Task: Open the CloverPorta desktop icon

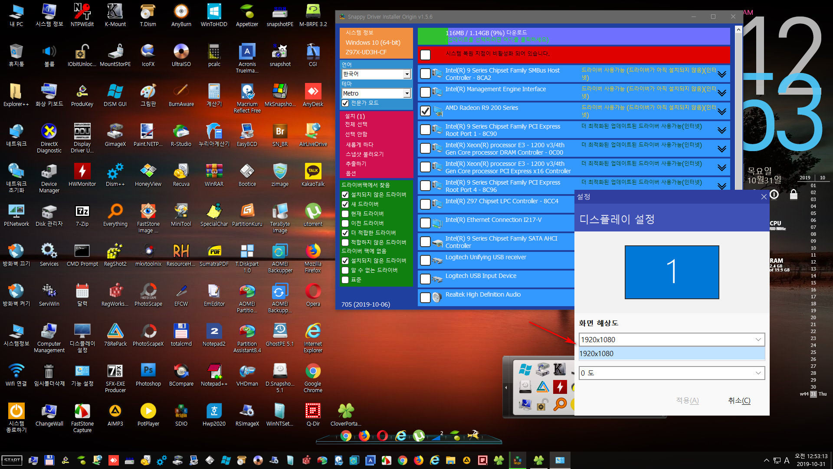Action: click(x=346, y=415)
